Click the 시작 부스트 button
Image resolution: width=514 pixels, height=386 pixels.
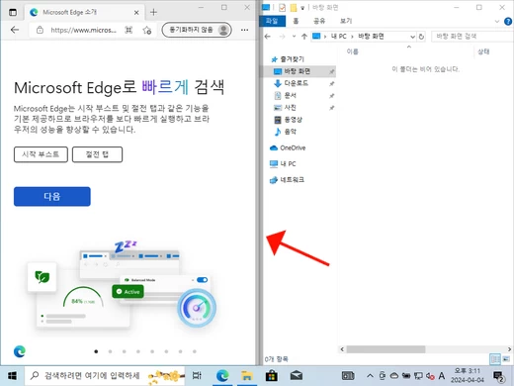[x=41, y=154]
